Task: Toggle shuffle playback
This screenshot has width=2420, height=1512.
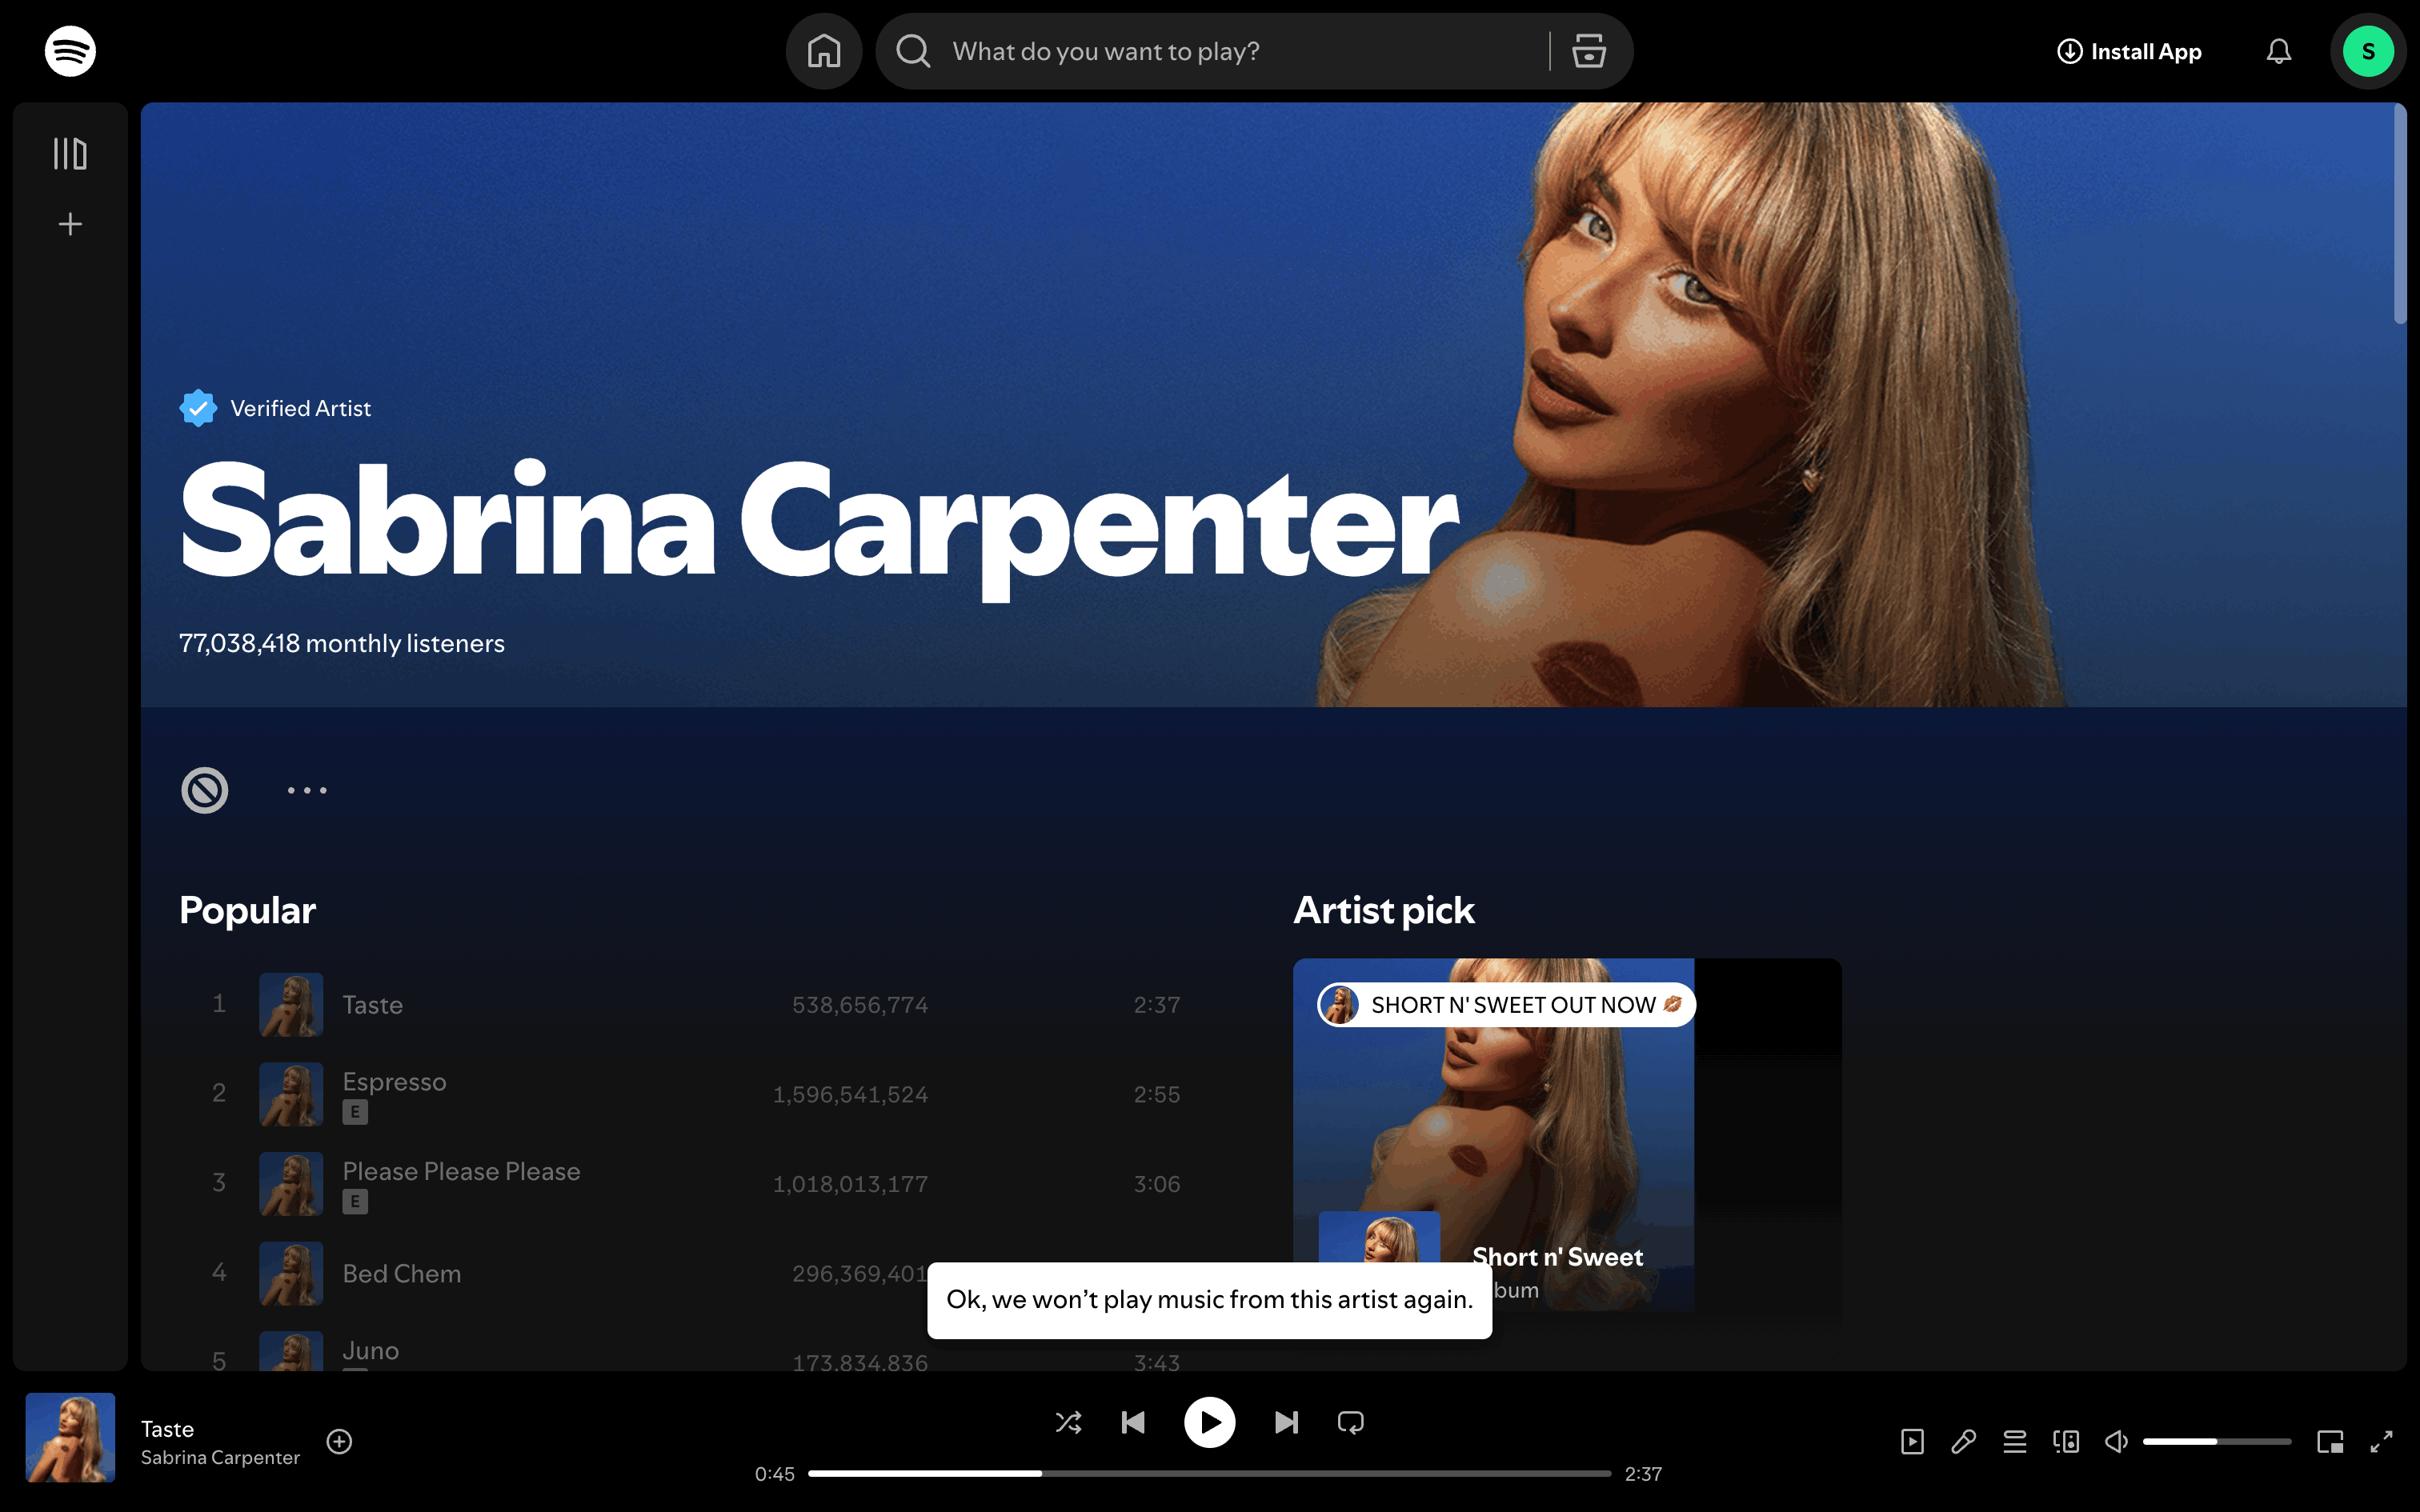Action: 1068,1422
